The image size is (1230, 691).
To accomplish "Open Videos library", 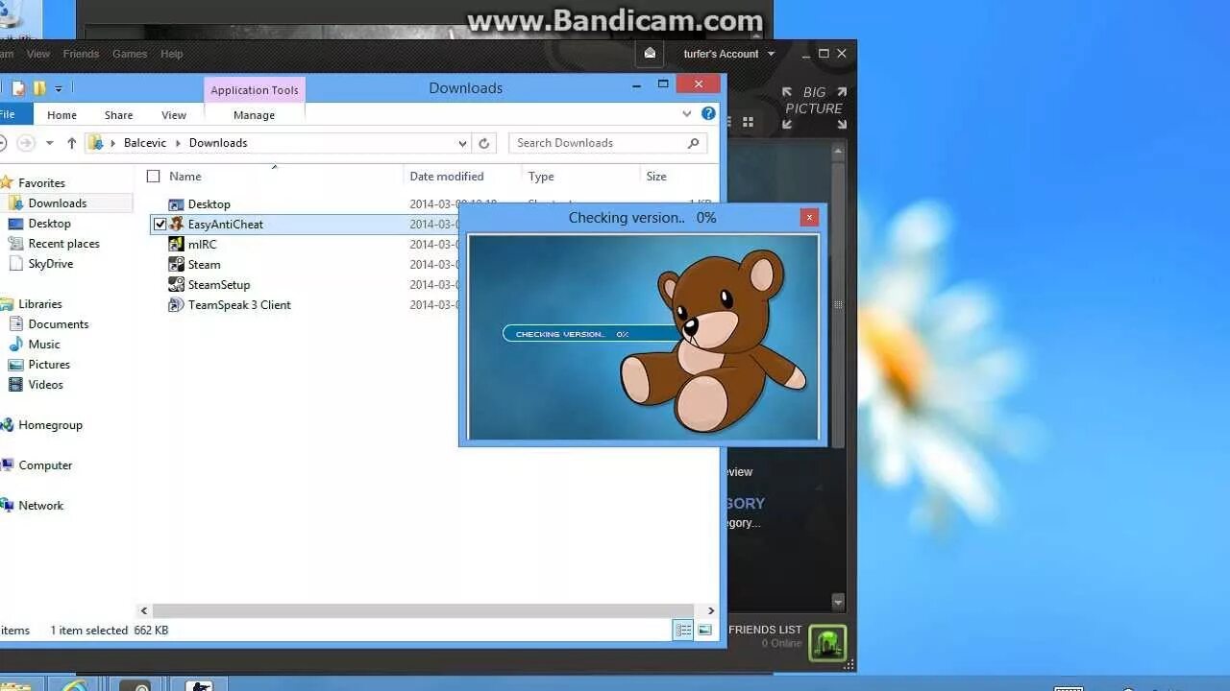I will [x=45, y=384].
